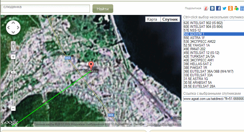
Task: Select 60E INTELSAT 904 (IS-904)
Action: (213, 27)
